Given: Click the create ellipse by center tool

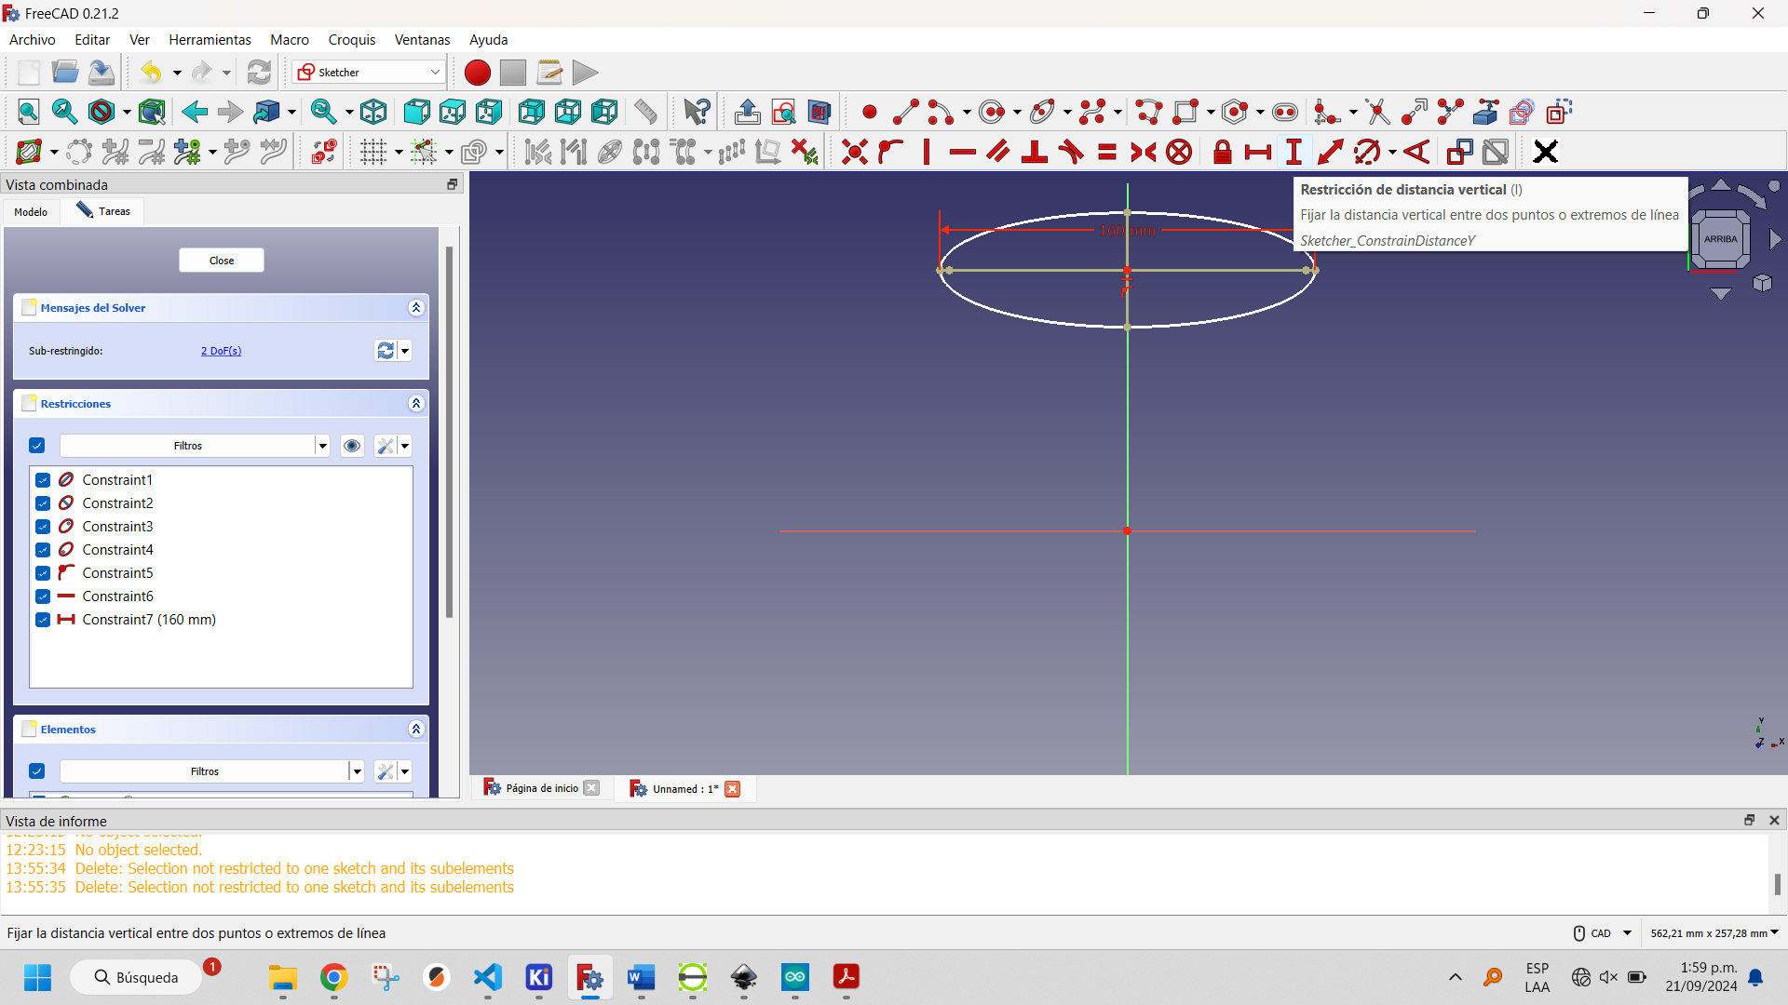Looking at the screenshot, I should point(1040,112).
